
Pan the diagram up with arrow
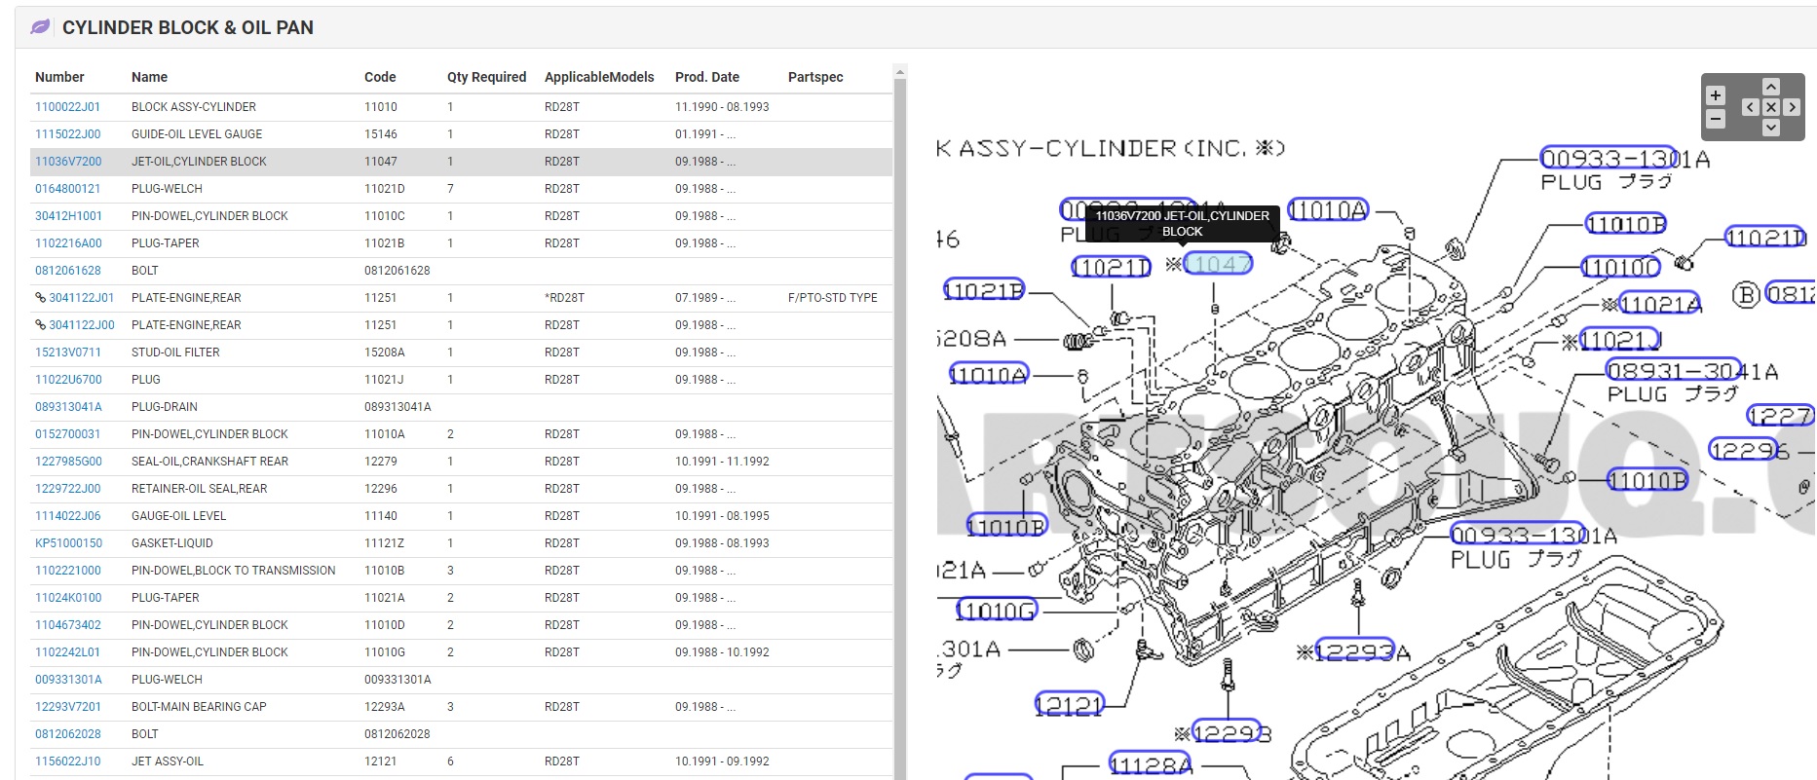tap(1771, 87)
